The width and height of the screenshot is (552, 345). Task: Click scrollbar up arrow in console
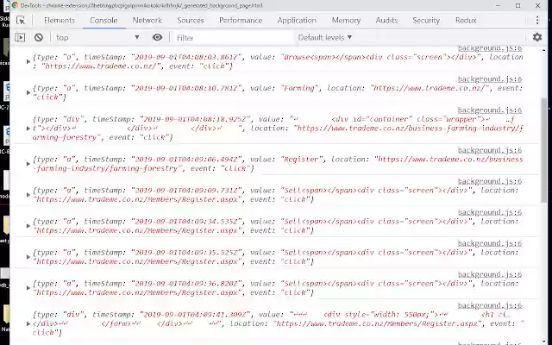(x=544, y=50)
